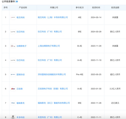Click the B+轮 round cell
The image size is (126, 119).
click(x=80, y=46)
